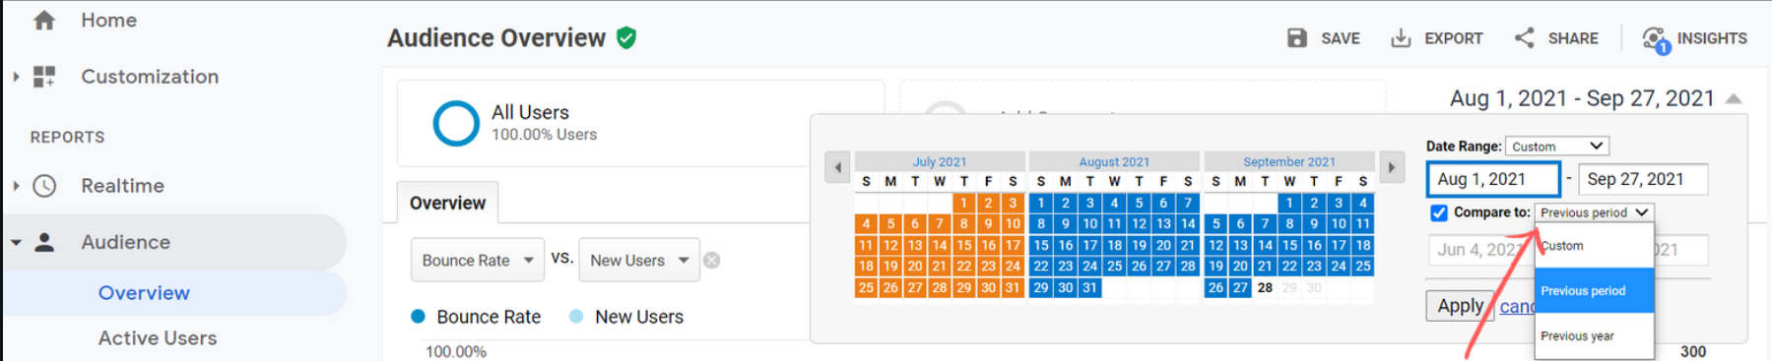1772x361 pixels.
Task: Open the Date Range Custom dropdown
Action: click(1557, 147)
